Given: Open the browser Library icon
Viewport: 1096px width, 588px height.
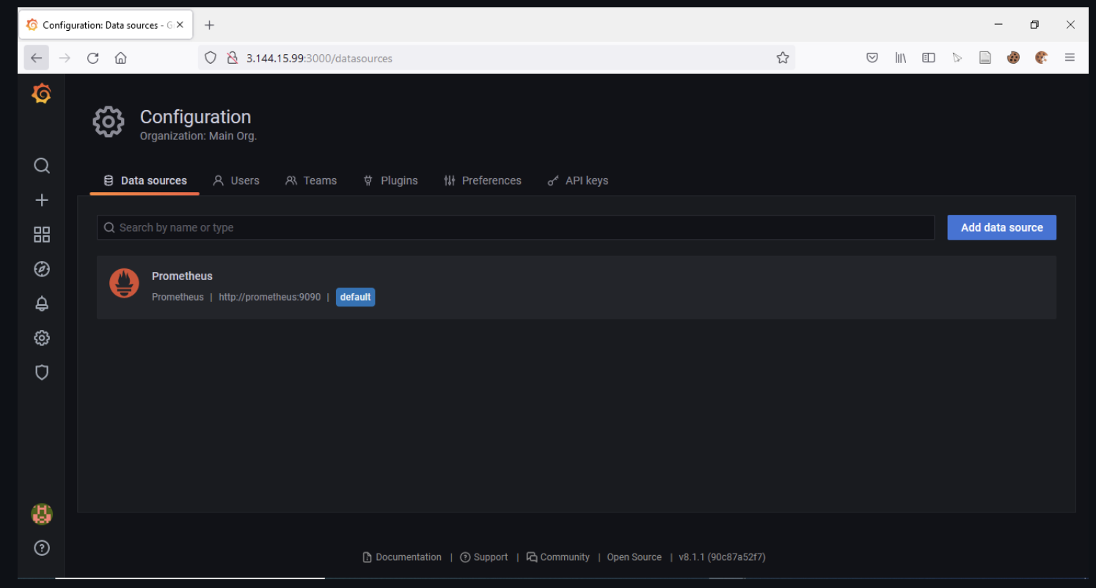Looking at the screenshot, I should 900,57.
